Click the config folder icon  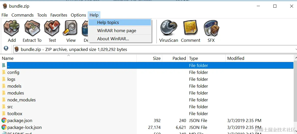(x=4, y=72)
